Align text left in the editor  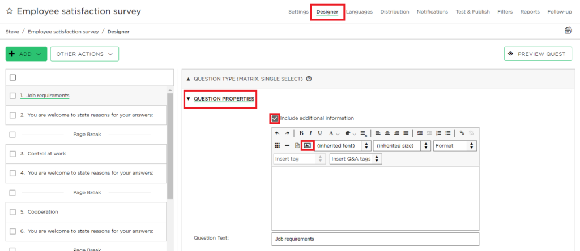[378, 133]
